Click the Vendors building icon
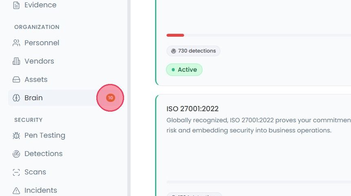This screenshot has width=351, height=196. coord(16,61)
